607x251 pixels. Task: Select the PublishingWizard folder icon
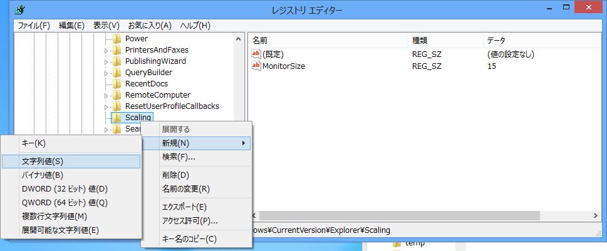click(117, 61)
